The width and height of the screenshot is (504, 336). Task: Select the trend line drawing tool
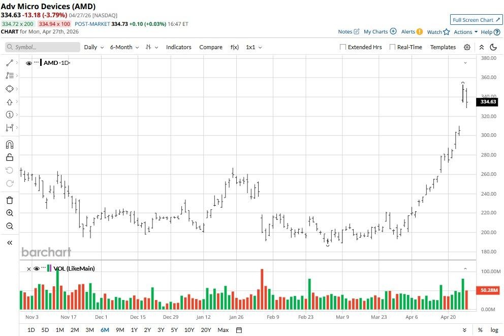[9, 63]
